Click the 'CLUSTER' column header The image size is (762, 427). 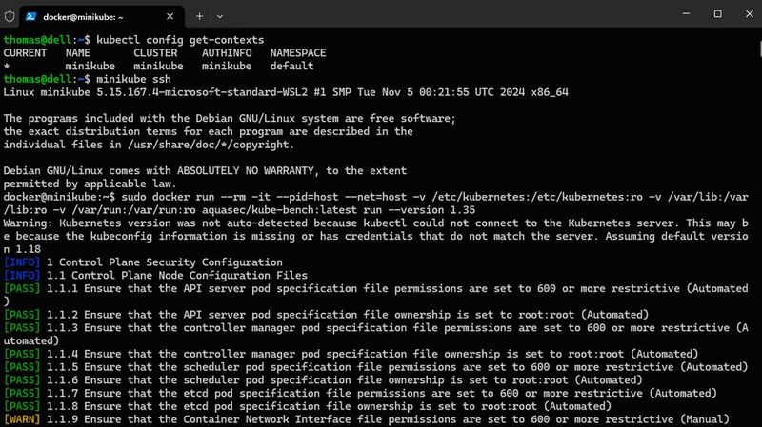(x=155, y=53)
